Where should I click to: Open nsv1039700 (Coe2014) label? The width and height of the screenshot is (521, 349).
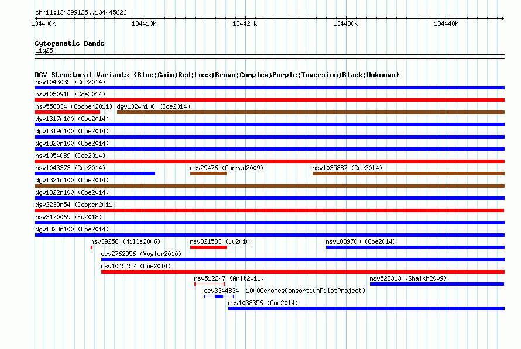[361, 241]
